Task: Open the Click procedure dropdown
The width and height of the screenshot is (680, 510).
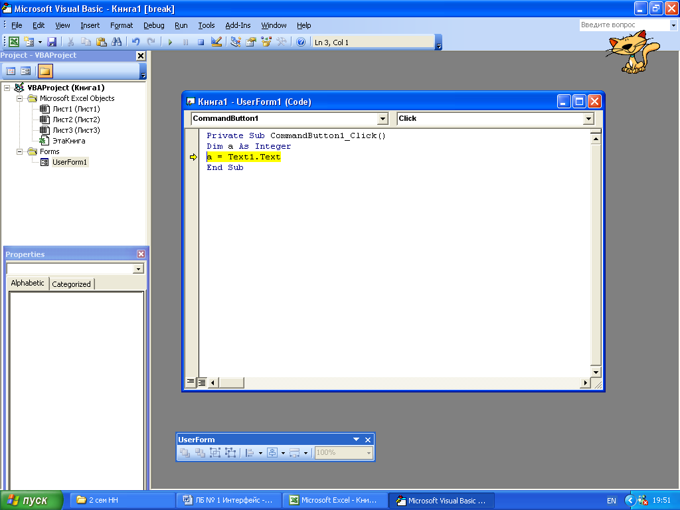Action: pos(588,118)
